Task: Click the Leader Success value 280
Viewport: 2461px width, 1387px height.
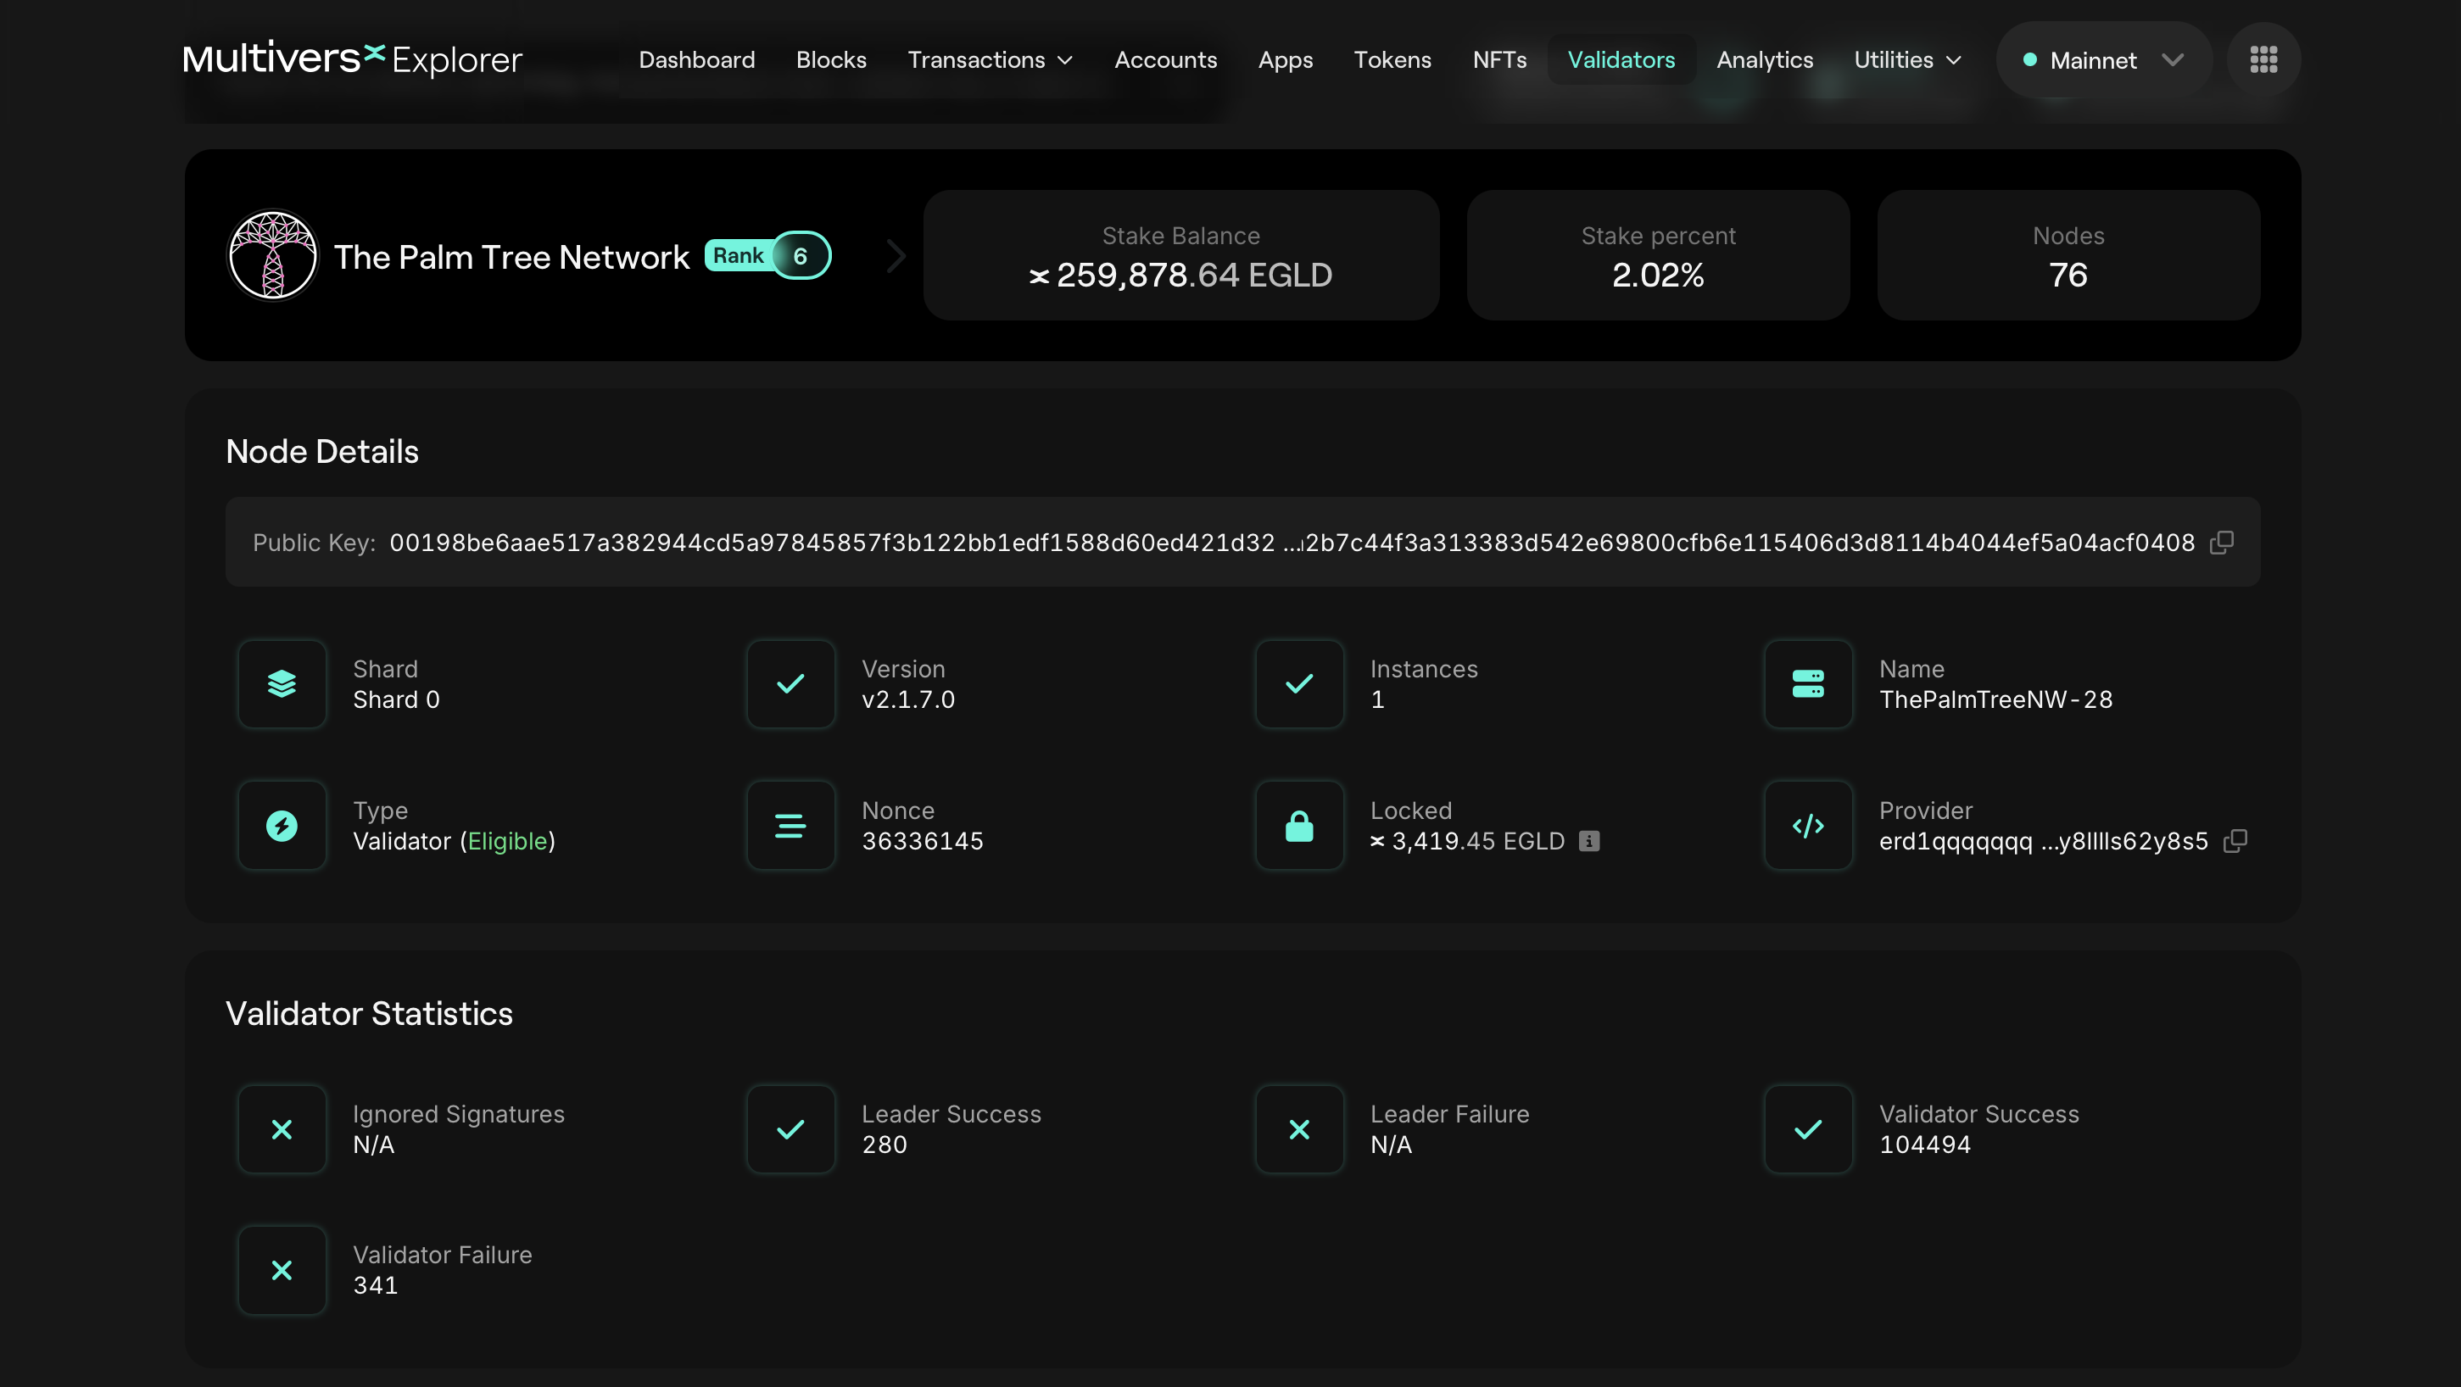Action: [x=884, y=1145]
